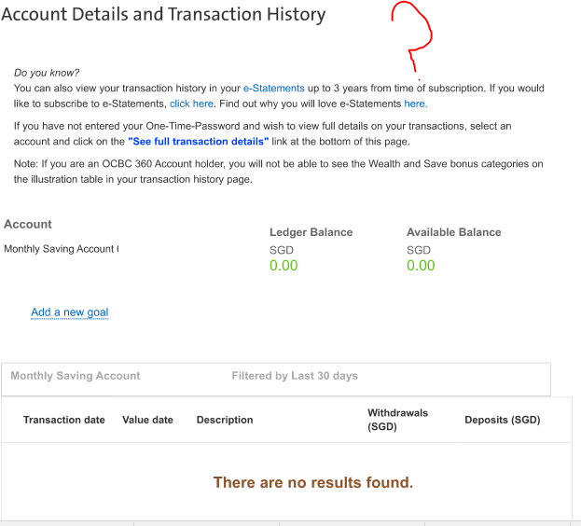The image size is (581, 526).
Task: Click the Account Details and Transaction History title
Action: (163, 15)
